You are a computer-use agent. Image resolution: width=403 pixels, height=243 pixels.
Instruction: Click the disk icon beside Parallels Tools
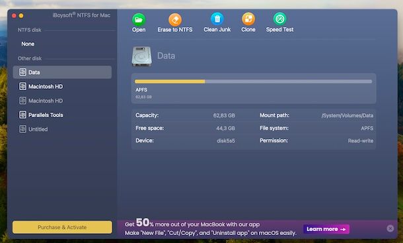click(x=22, y=115)
